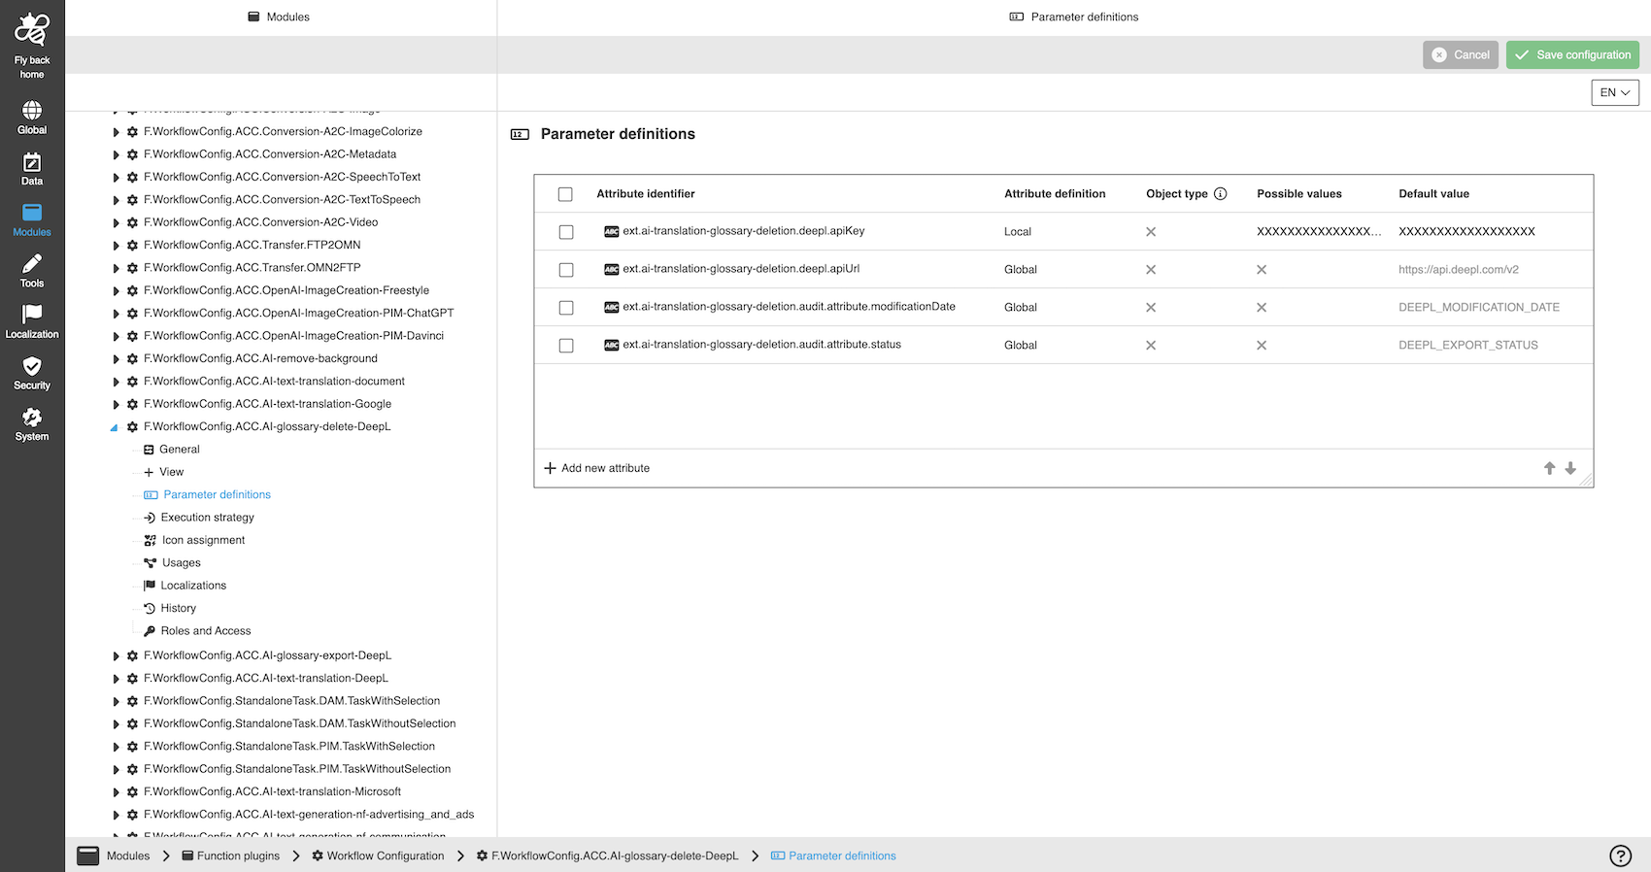1651x872 pixels.
Task: Click Workflow Configuration in the breadcrumb
Action: (x=385, y=855)
